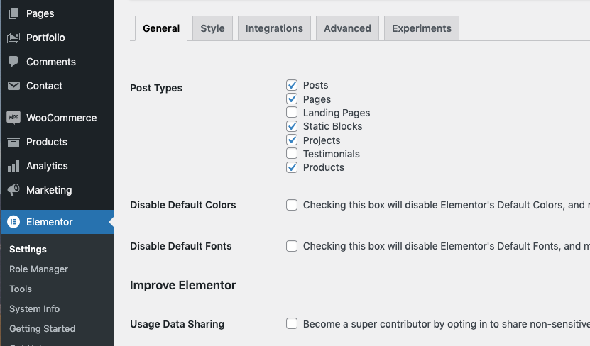
Task: Click the Elementor logo icon
Action: point(13,222)
